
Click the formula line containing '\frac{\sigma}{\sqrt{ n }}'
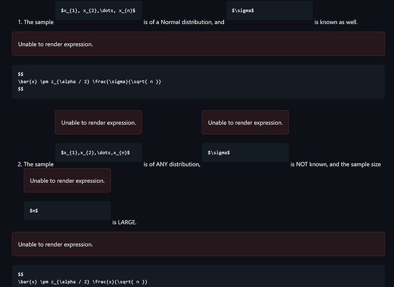coord(89,82)
